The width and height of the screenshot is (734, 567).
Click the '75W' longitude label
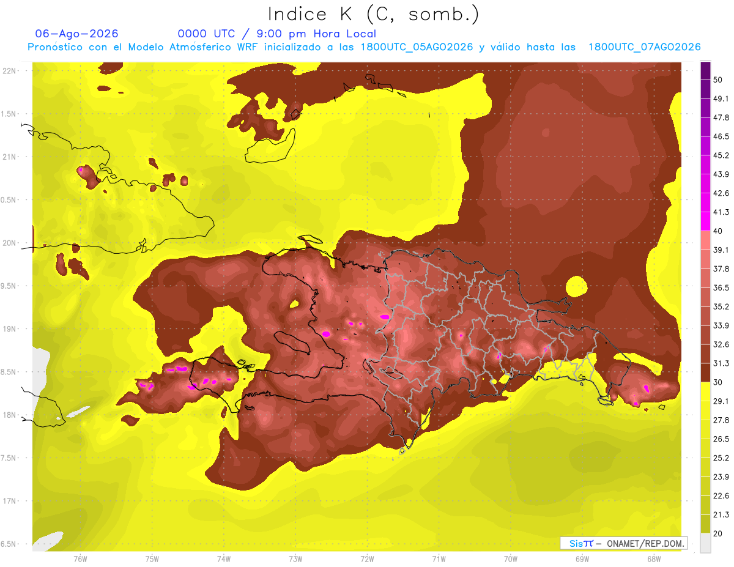pyautogui.click(x=152, y=558)
